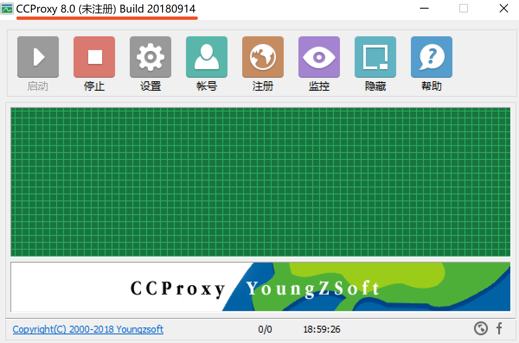Click the 启动 (Start) play icon
This screenshot has height=343, width=519.
38,57
